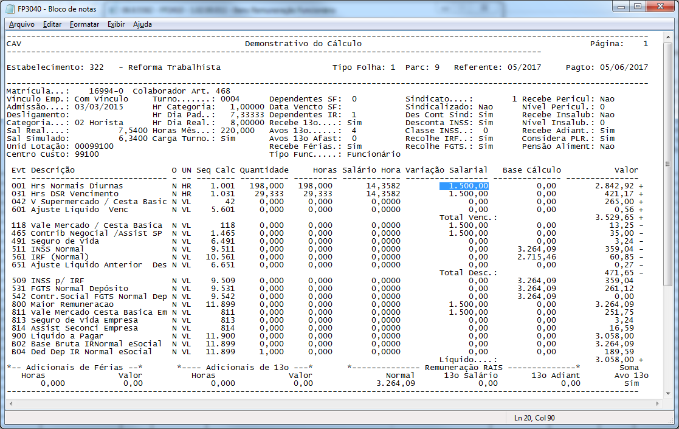The height and width of the screenshot is (429, 679).
Task: Click matrícula number 16994-0
Action: 106,91
